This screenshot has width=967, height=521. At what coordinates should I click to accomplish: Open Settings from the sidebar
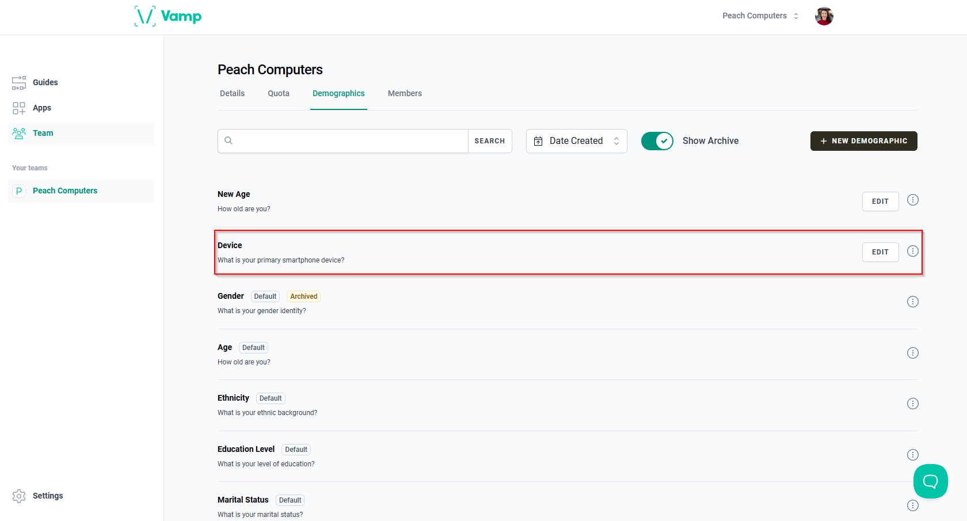47,496
